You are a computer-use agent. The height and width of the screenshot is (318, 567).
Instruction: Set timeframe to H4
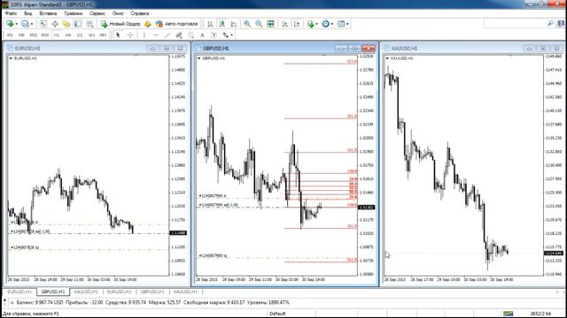(x=68, y=35)
